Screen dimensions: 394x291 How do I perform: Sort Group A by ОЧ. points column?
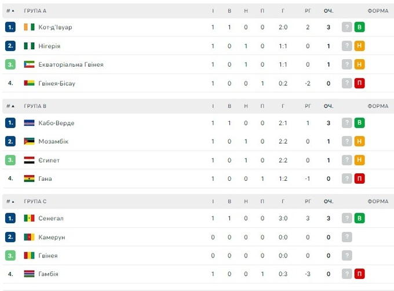click(x=329, y=11)
